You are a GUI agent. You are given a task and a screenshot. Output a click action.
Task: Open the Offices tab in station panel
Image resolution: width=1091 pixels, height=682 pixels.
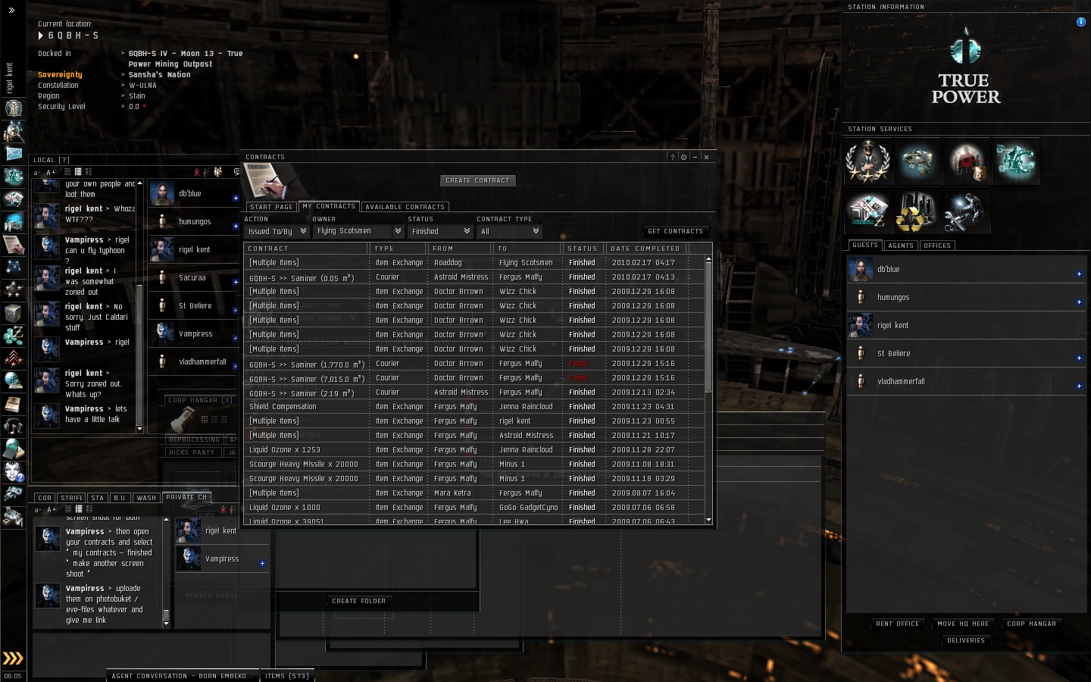pos(937,246)
